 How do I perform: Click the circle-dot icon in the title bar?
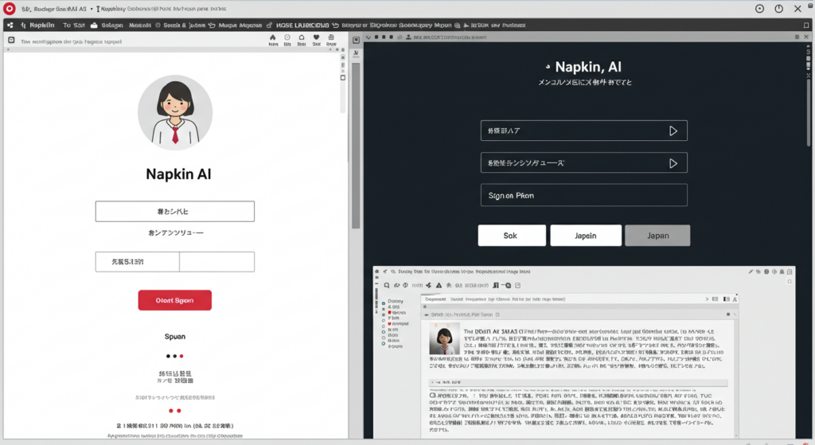759,8
